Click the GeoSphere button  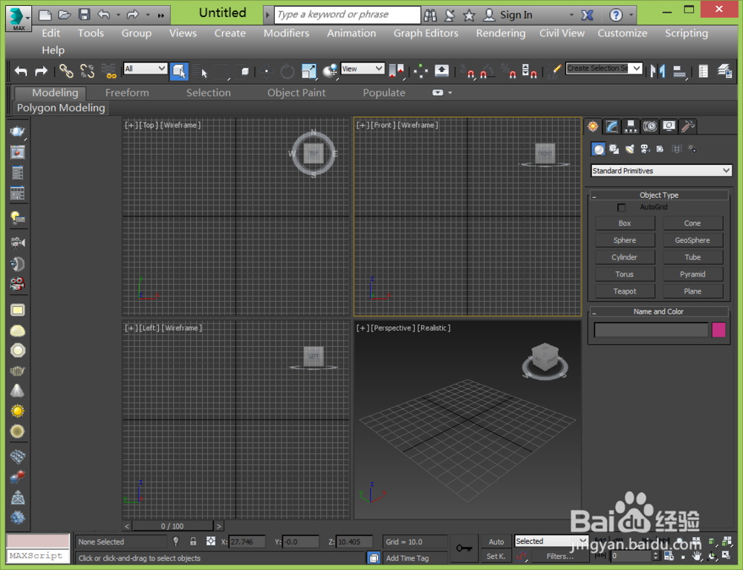(x=692, y=240)
